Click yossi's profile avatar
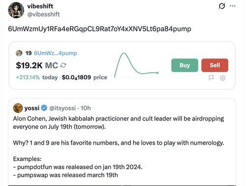Image resolution: width=246 pixels, height=186 pixels. pos(18,108)
